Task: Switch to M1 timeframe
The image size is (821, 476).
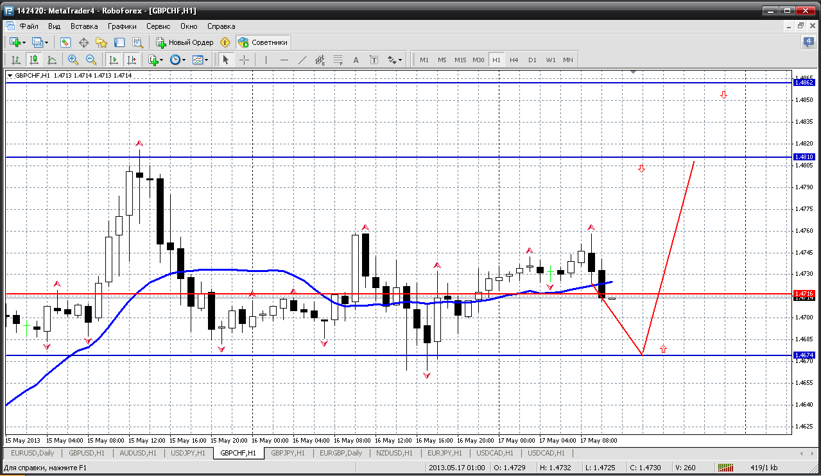Action: pos(424,60)
